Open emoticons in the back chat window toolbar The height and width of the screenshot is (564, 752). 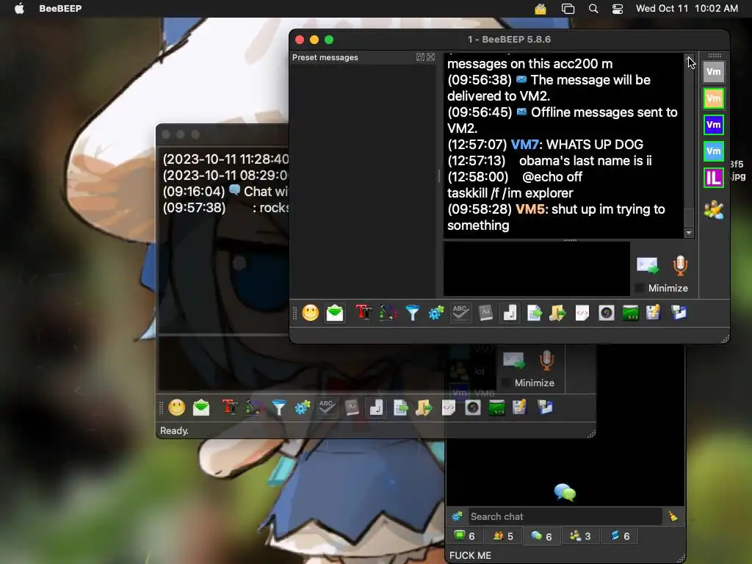click(176, 408)
